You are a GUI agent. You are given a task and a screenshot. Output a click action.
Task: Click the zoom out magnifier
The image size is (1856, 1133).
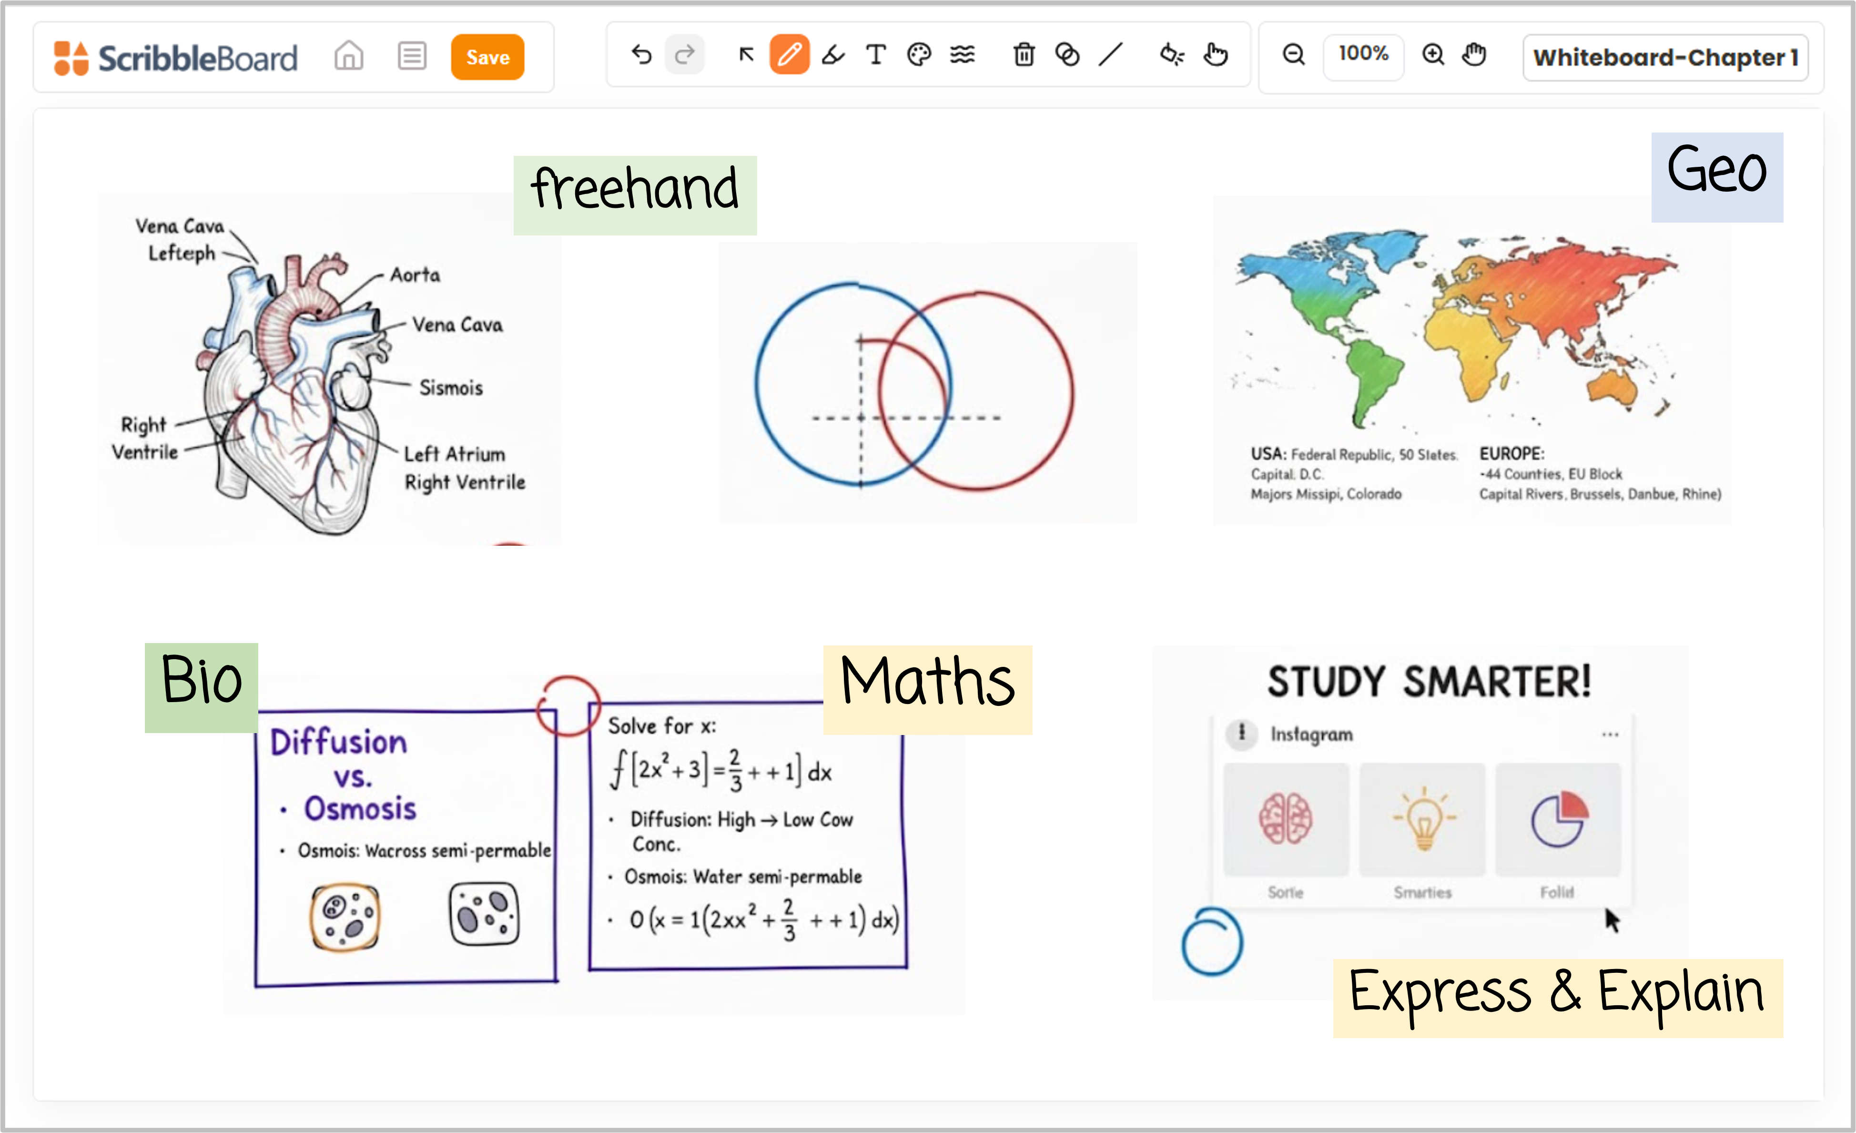[x=1293, y=55]
